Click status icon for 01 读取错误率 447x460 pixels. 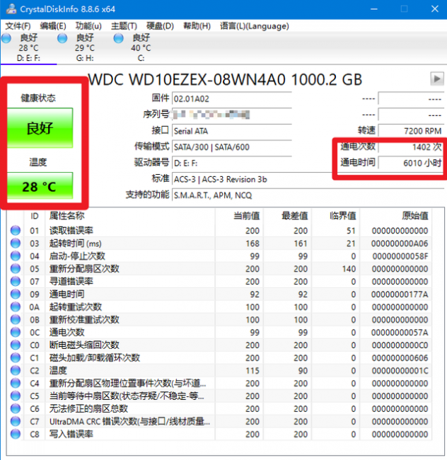[x=16, y=231]
